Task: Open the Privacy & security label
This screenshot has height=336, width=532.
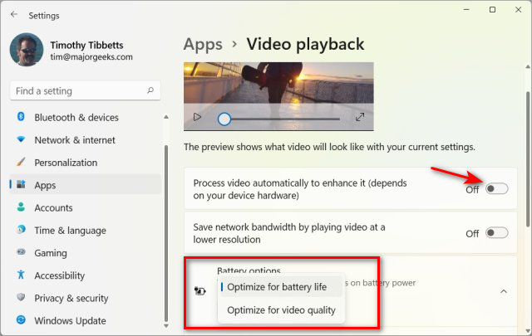Action: [71, 298]
